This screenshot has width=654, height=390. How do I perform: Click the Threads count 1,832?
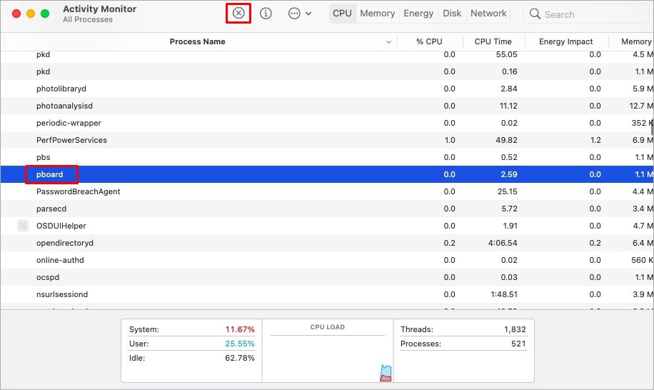(515, 329)
